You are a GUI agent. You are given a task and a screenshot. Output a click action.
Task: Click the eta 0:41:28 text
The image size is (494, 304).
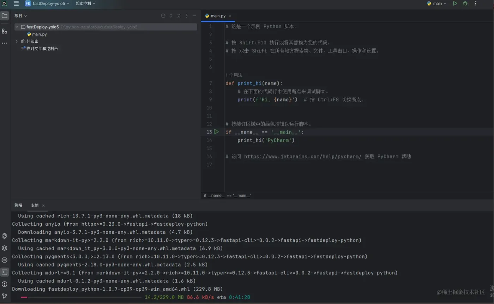[x=233, y=297]
